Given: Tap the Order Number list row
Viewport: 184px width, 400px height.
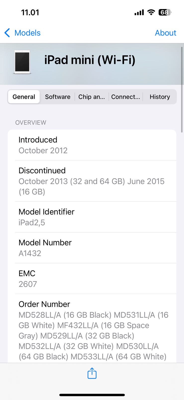Looking at the screenshot, I should point(92,330).
